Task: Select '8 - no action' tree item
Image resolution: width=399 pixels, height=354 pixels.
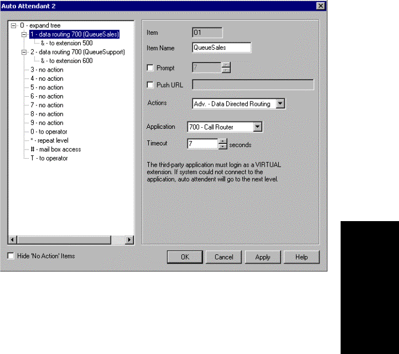Action: [x=47, y=114]
